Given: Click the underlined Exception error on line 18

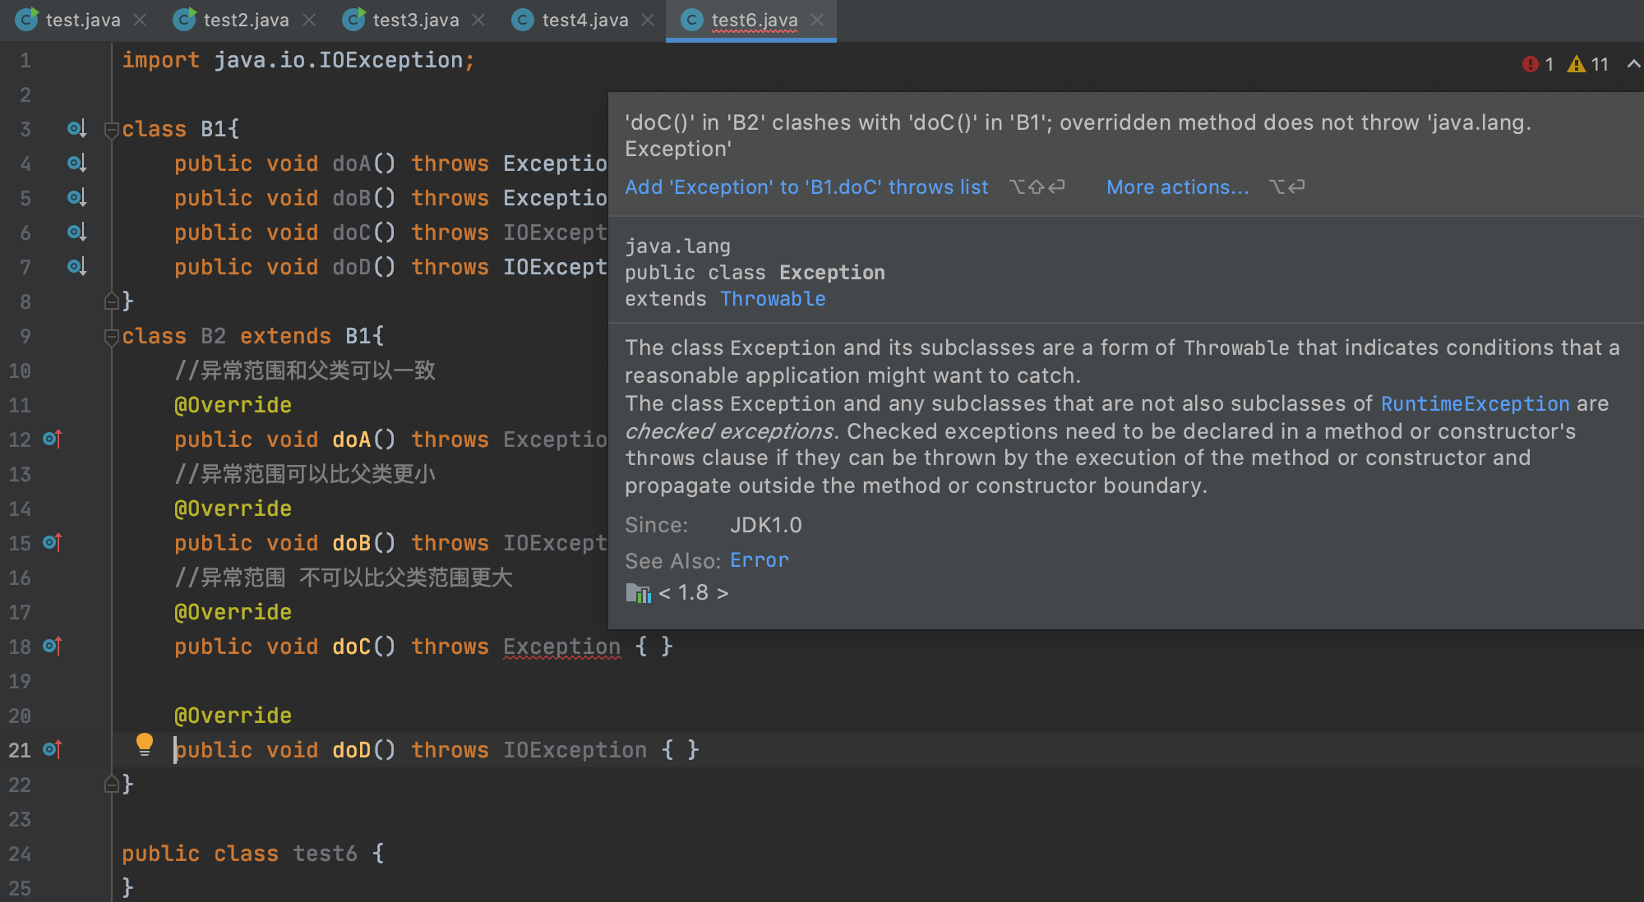Looking at the screenshot, I should tap(561, 647).
